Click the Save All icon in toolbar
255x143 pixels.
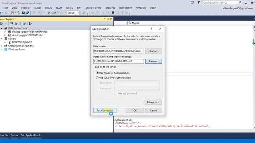(27, 13)
